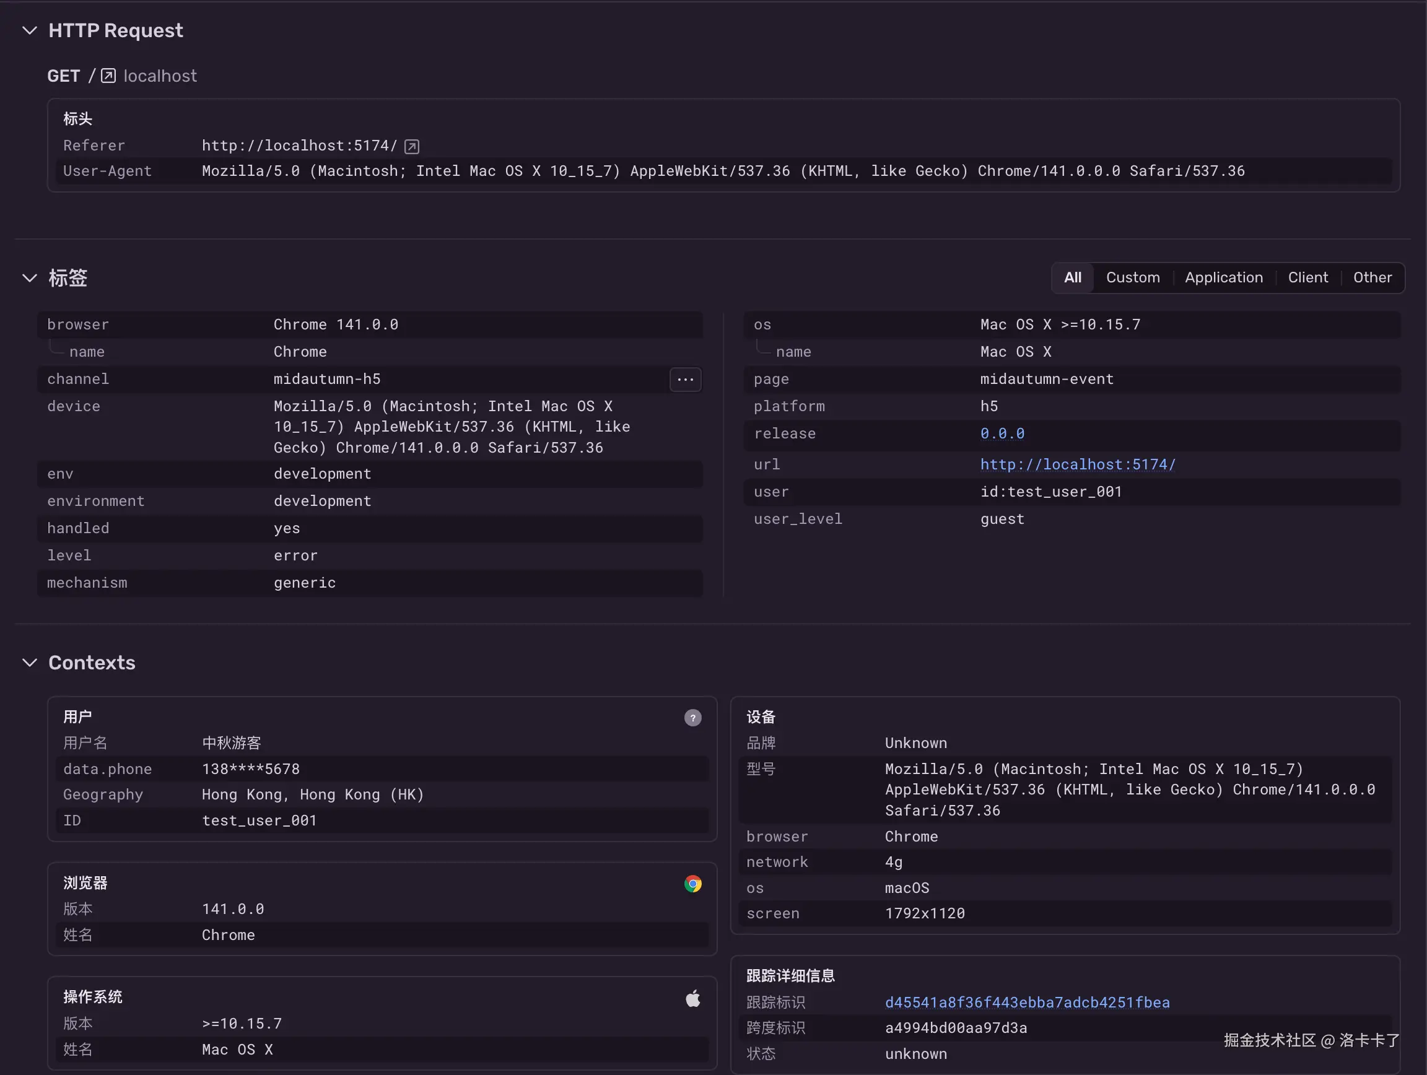Click the localhost host text in request
The image size is (1427, 1075).
click(160, 76)
